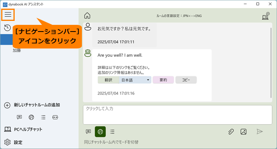Select the 加藤 chat room
Viewport: 277px width, 149px height.
17,50
